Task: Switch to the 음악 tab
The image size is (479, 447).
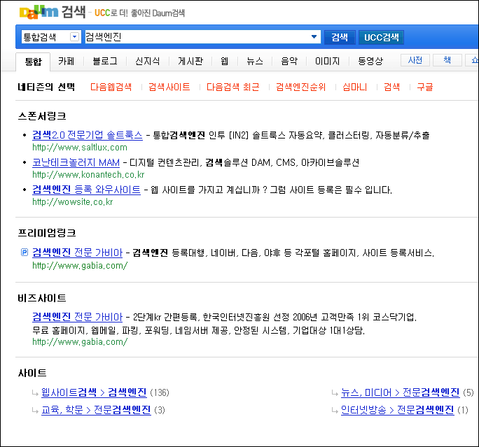Action: (x=289, y=61)
